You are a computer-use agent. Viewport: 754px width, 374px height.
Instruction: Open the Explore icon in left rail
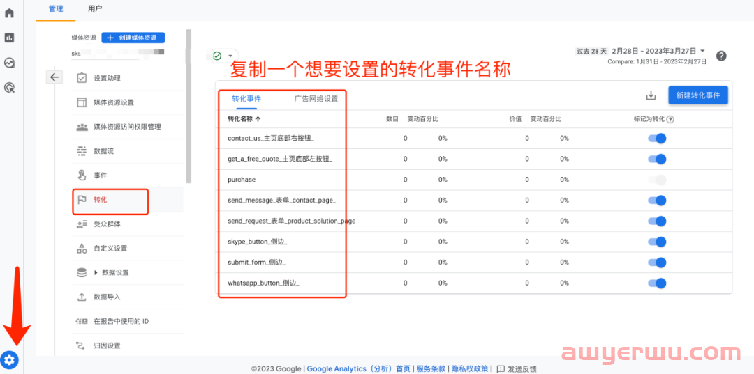coord(9,63)
